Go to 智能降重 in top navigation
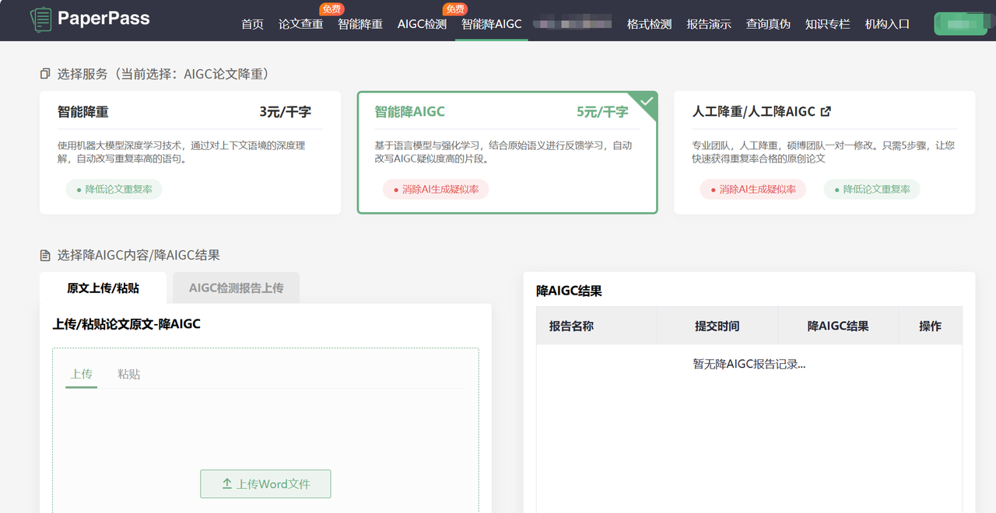Viewport: 996px width, 513px height. [x=360, y=24]
